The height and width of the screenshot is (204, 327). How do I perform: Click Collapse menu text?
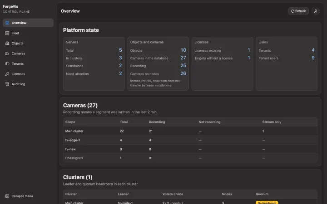pyautogui.click(x=22, y=196)
